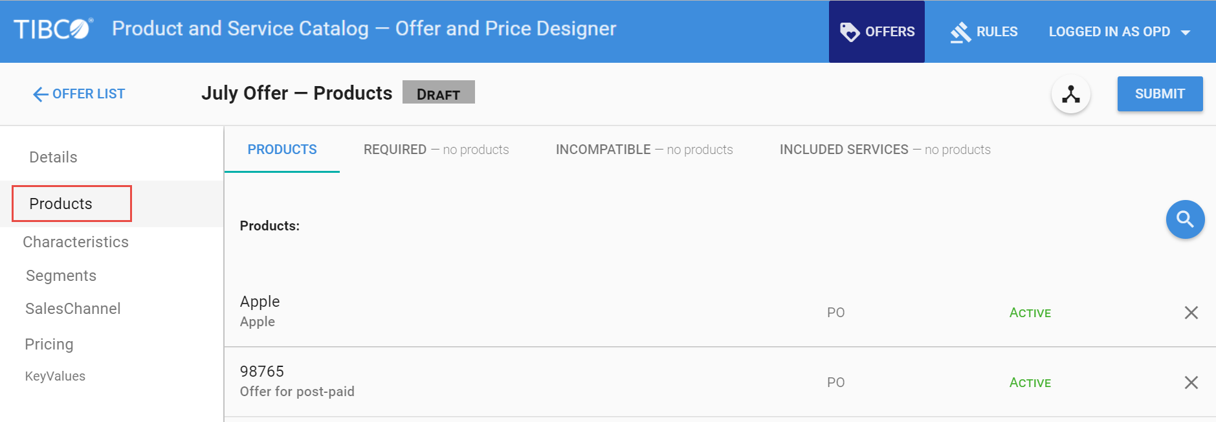The width and height of the screenshot is (1216, 422).
Task: Click the TIBCO logo
Action: 53,29
